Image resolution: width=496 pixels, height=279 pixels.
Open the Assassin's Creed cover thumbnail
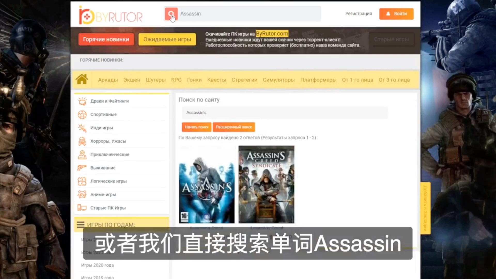207,184
